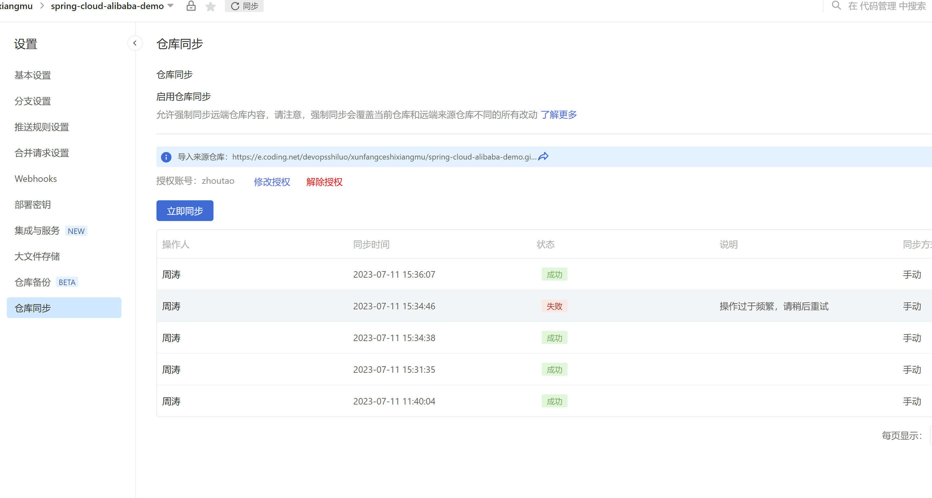
Task: Click the lock icon beside repository name
Action: click(191, 6)
